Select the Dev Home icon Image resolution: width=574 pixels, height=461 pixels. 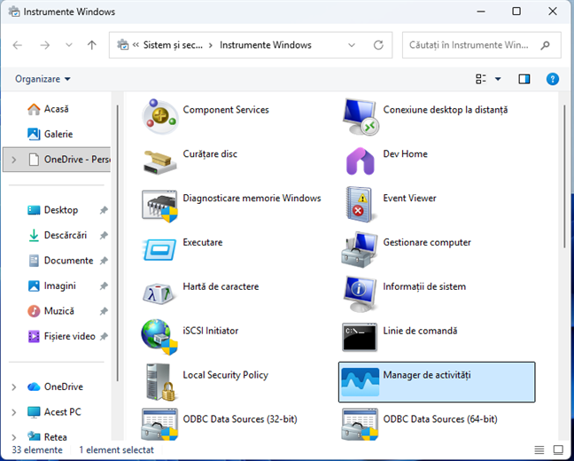[x=361, y=160]
